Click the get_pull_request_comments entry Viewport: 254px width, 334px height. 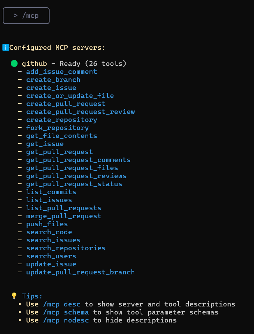click(x=79, y=160)
